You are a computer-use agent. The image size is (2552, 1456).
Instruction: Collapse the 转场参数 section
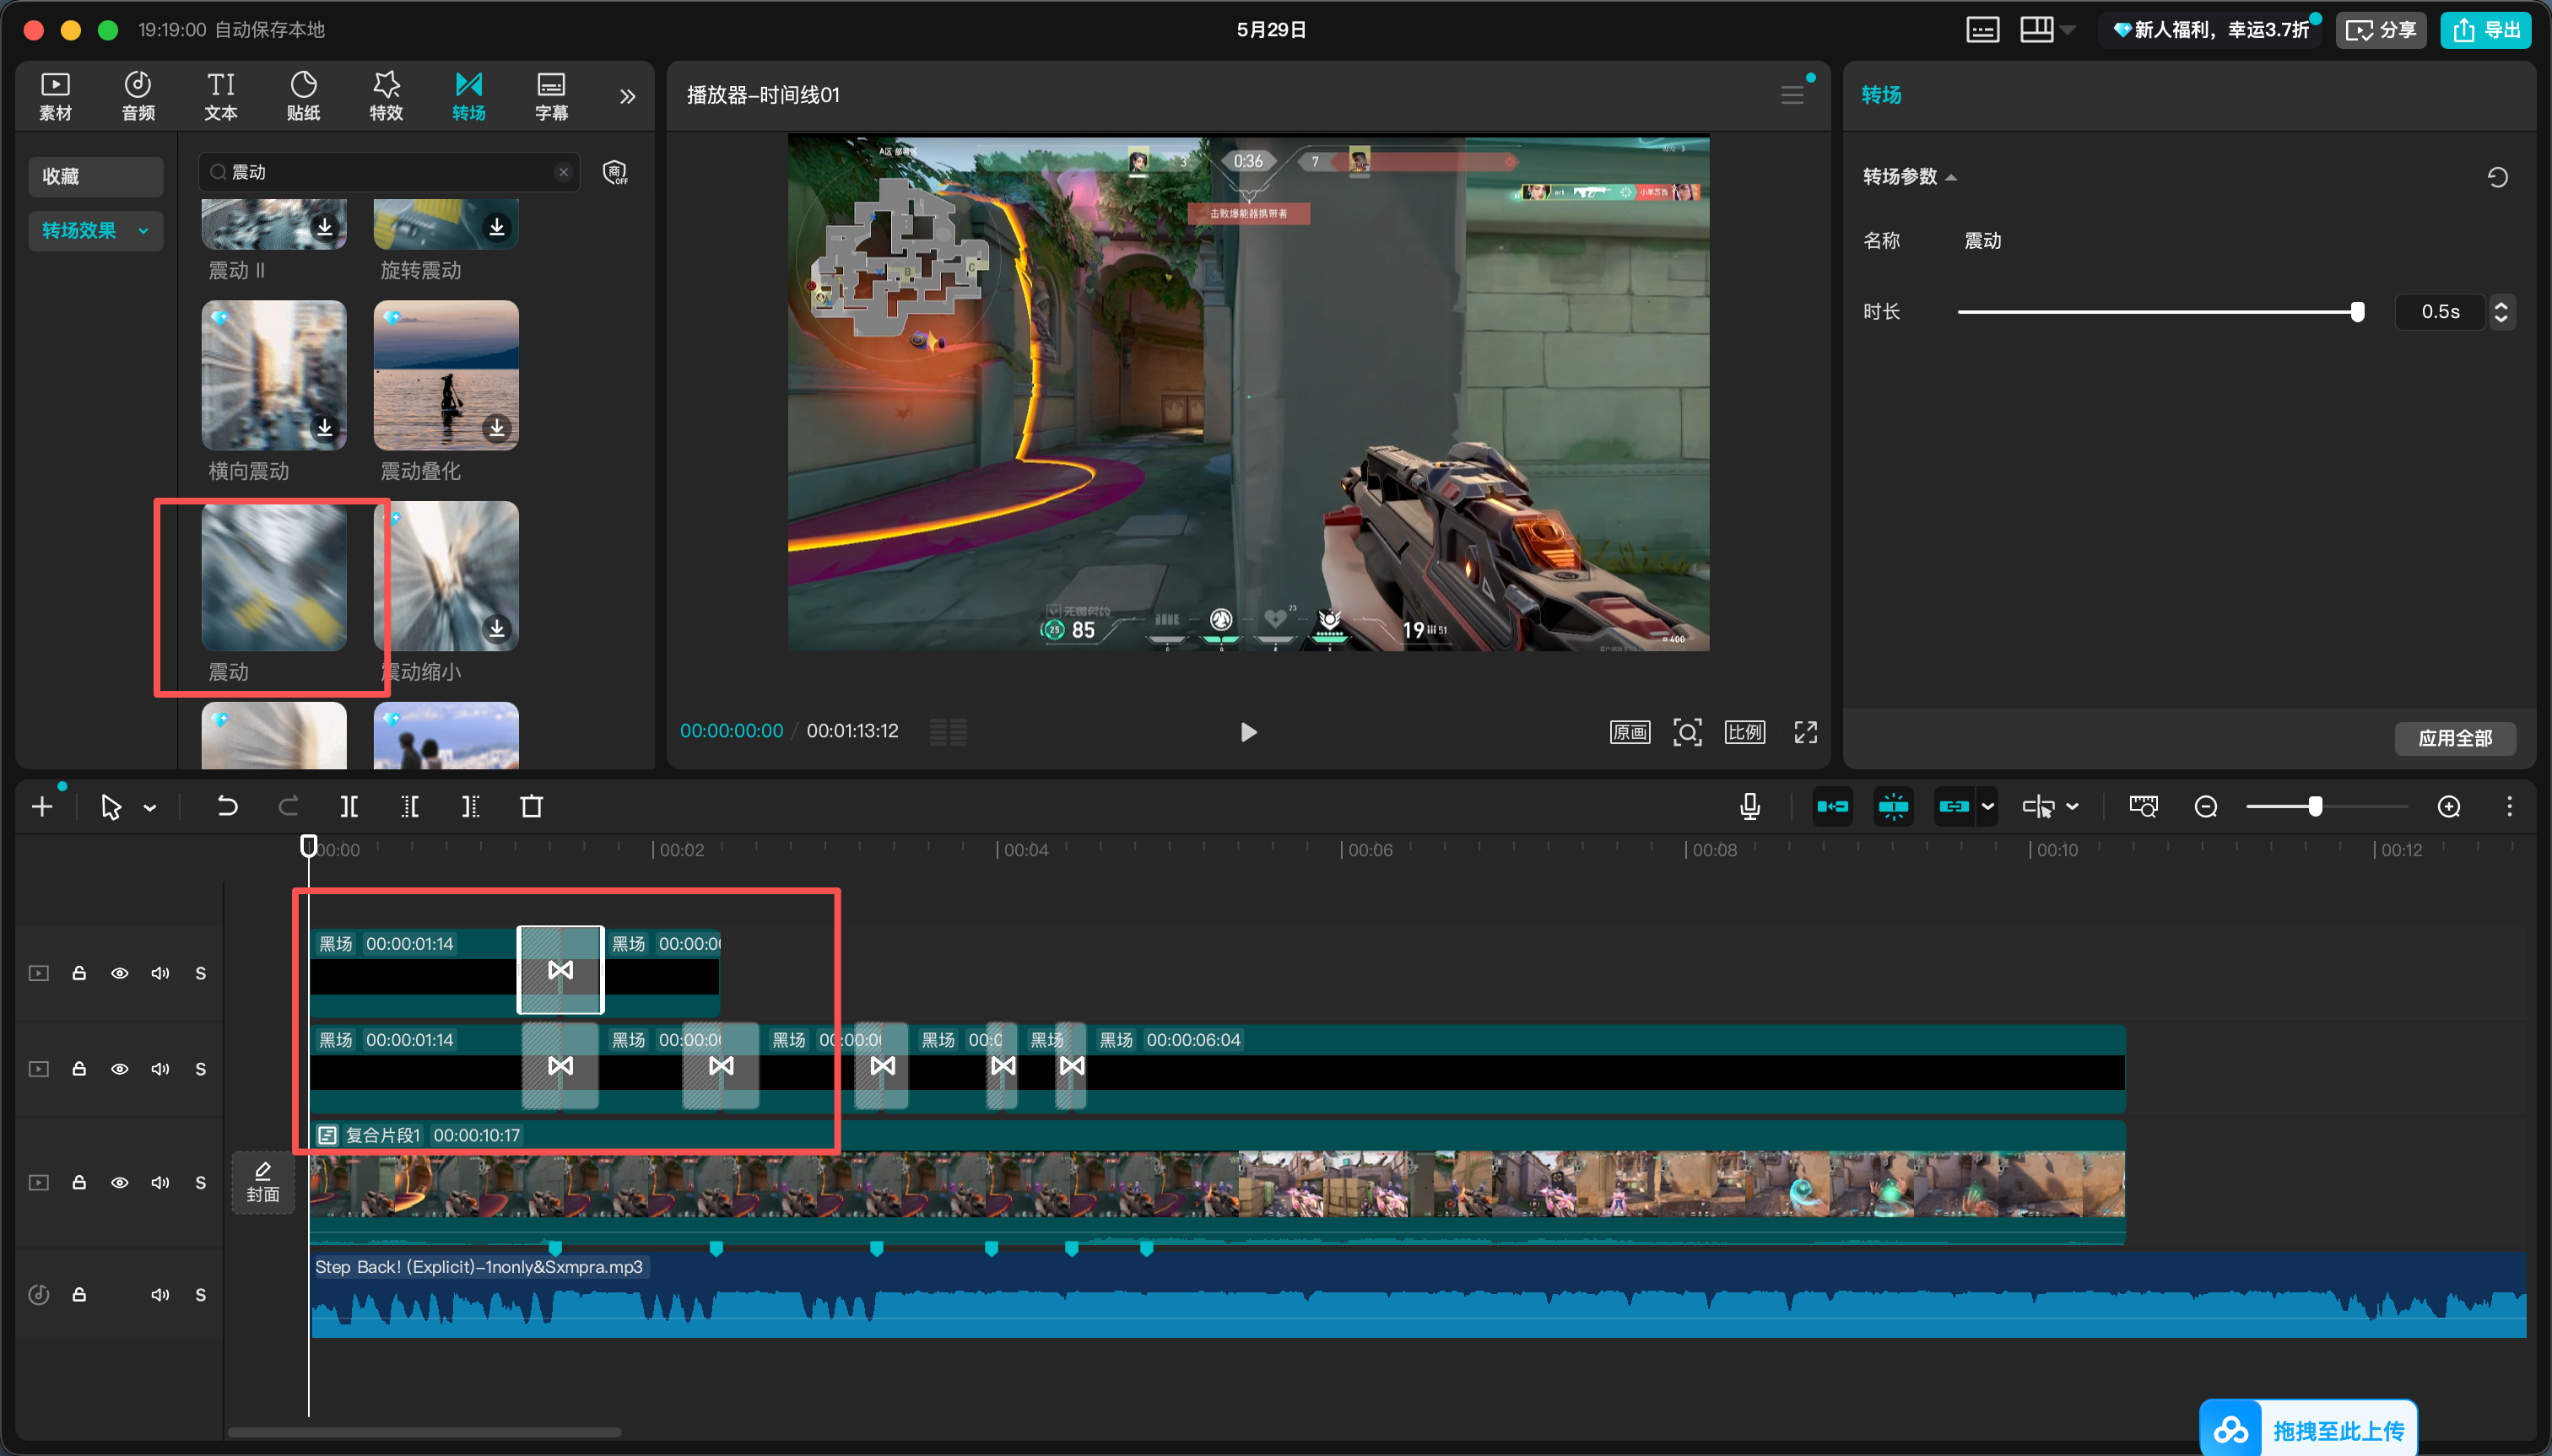[x=1951, y=177]
